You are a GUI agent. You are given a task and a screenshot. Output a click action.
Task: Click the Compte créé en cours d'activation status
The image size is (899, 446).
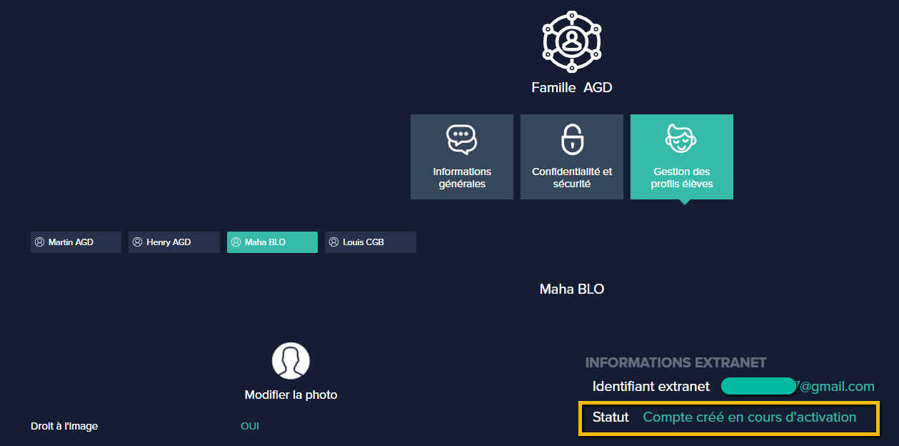coord(750,417)
